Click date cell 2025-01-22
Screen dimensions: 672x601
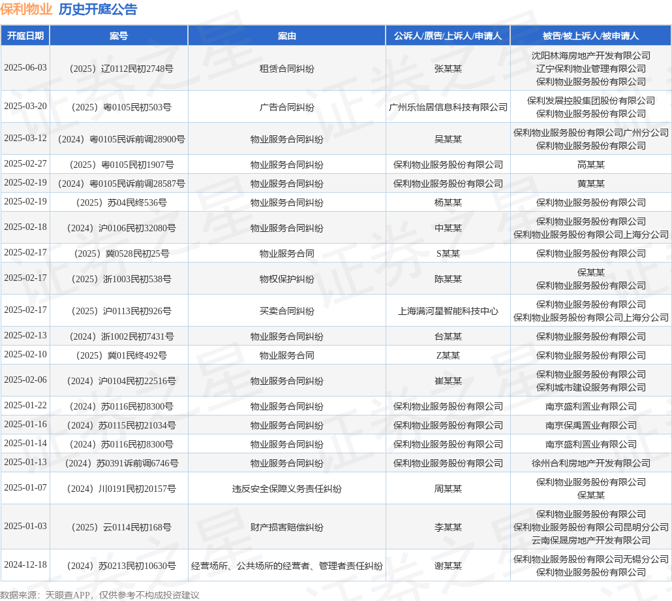[x=25, y=406]
